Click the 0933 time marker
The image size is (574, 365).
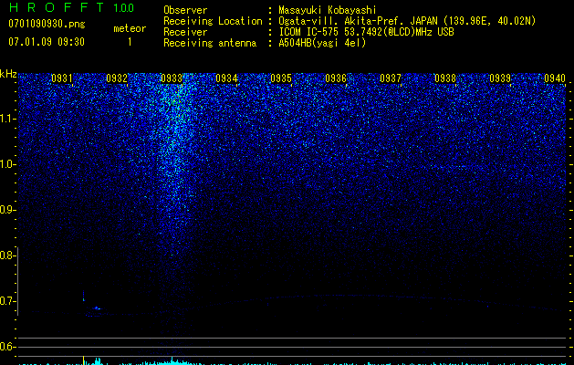tap(172, 78)
